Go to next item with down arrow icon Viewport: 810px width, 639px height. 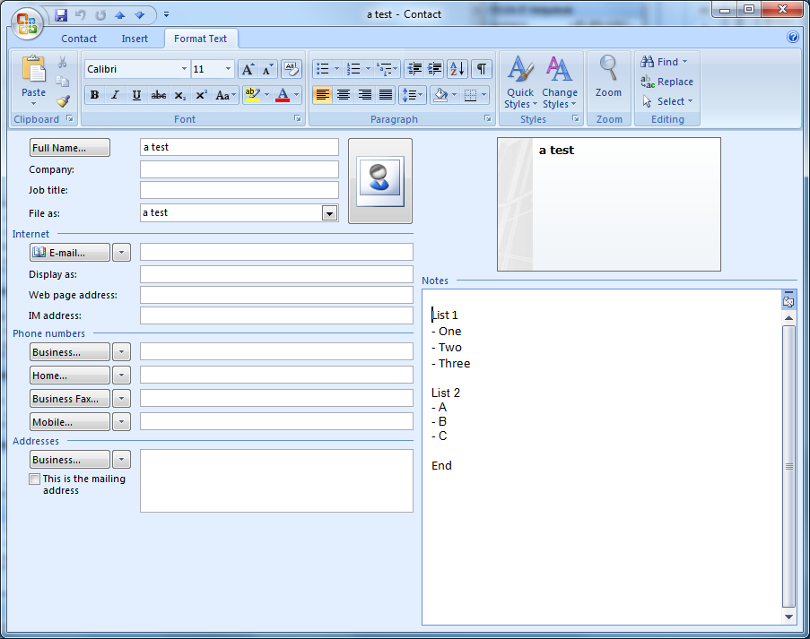point(139,15)
